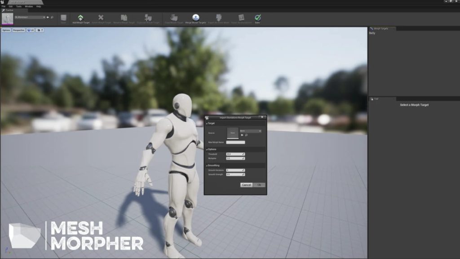Click the Add Morph Target toolbar icon

pyautogui.click(x=81, y=18)
